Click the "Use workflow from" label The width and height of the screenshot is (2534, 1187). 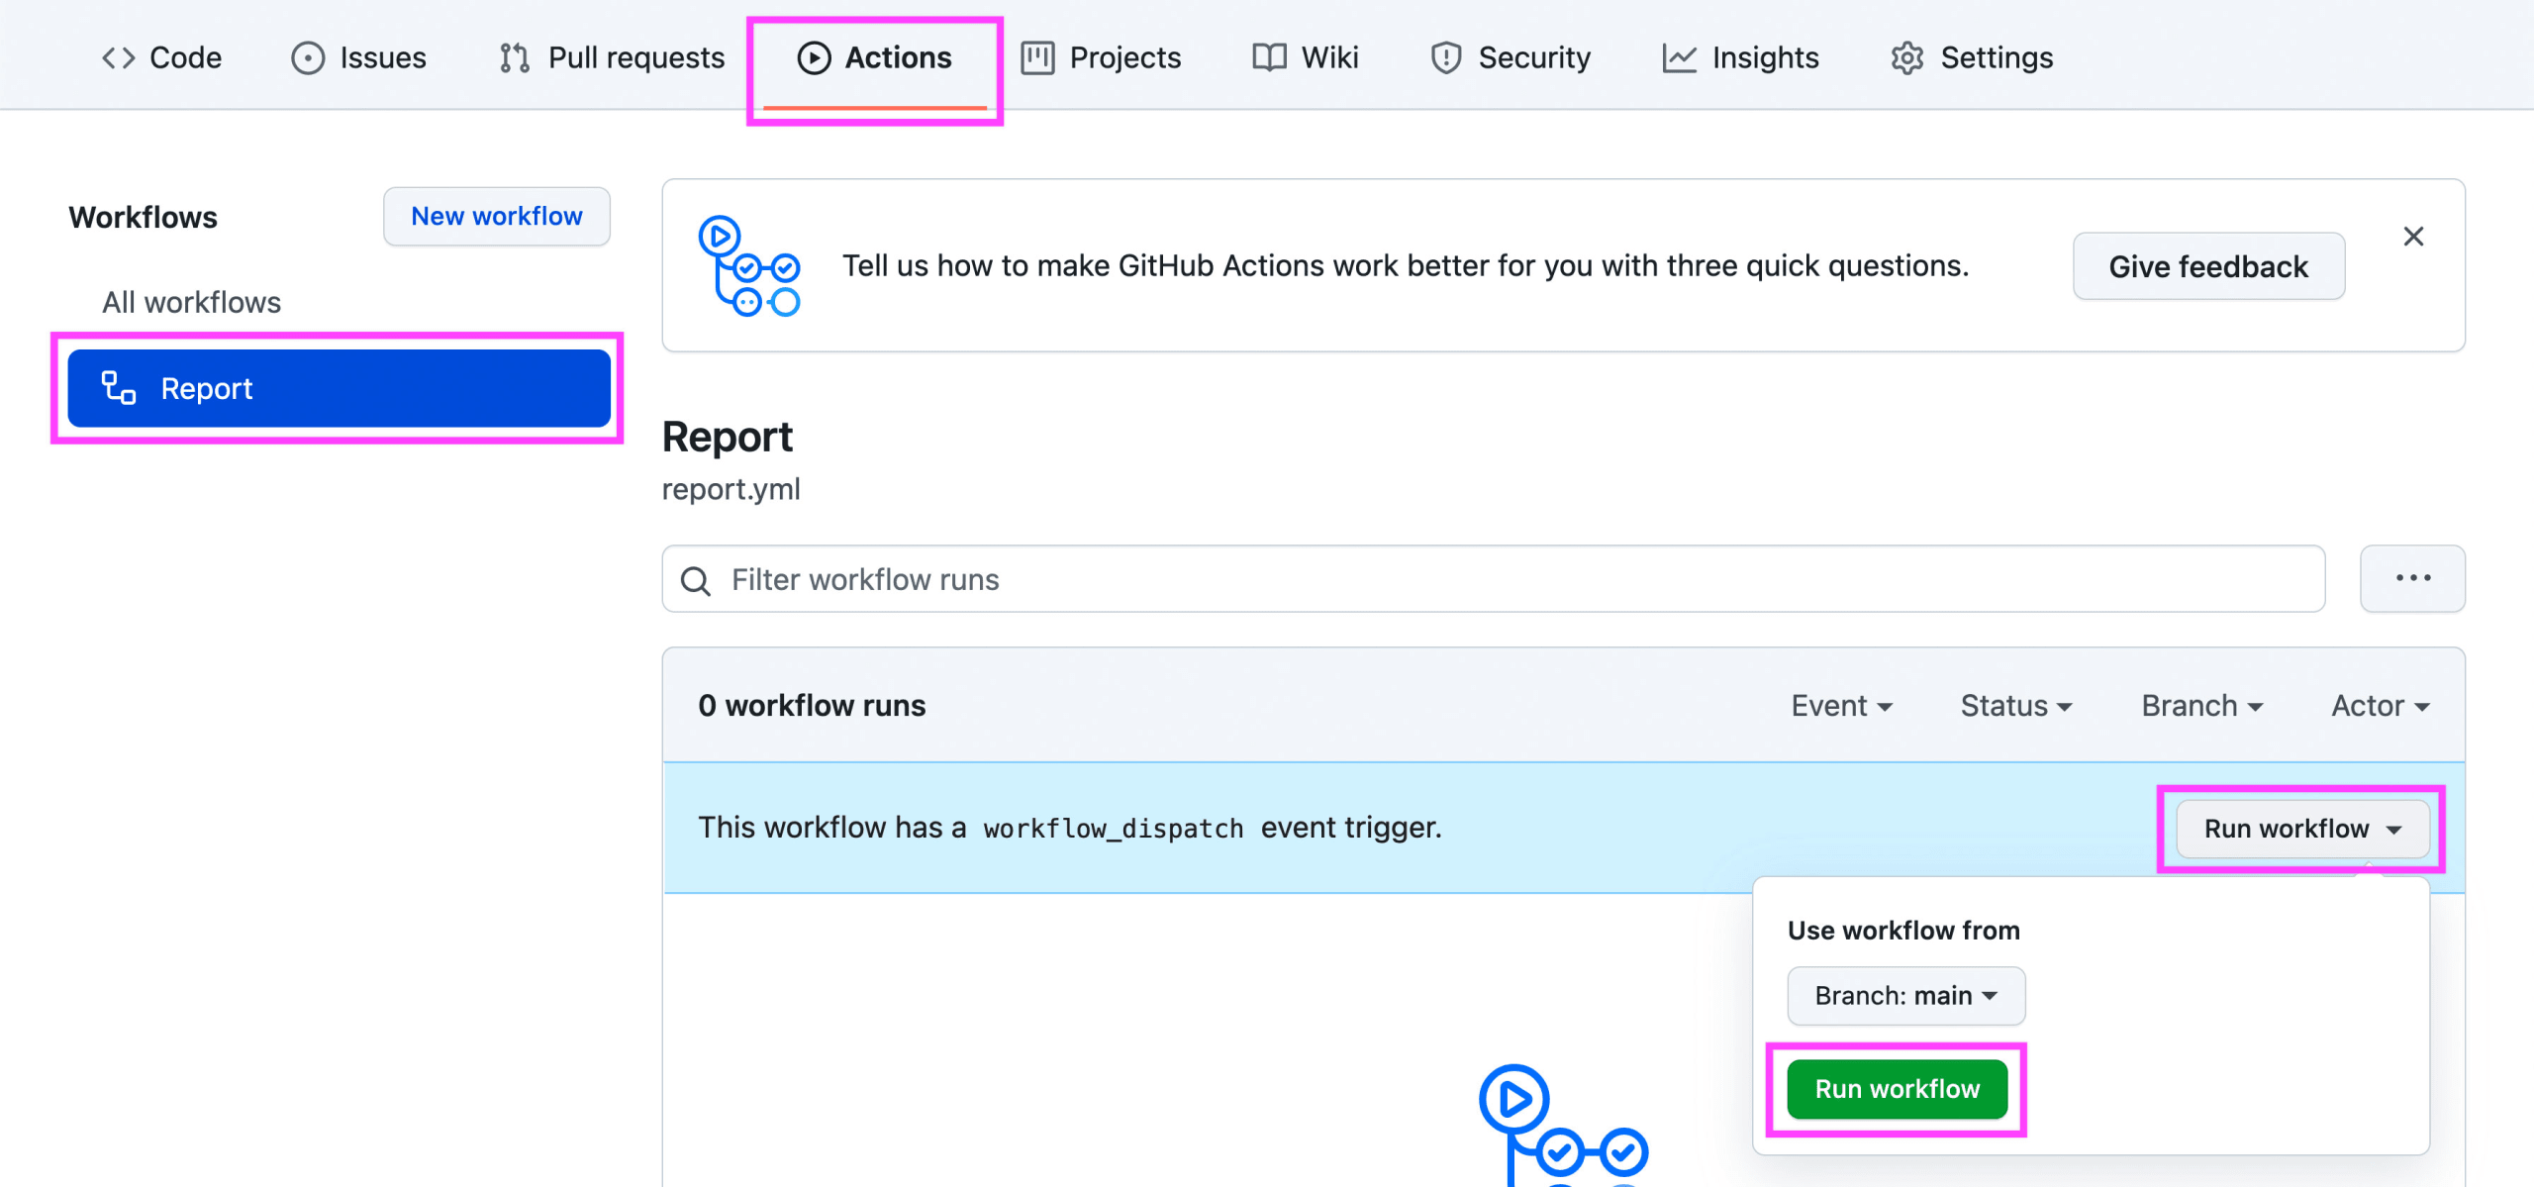point(1903,931)
